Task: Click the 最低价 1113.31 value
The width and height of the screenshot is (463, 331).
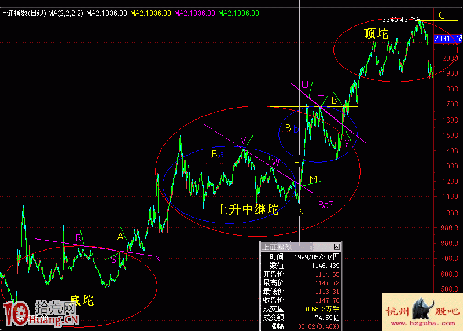Action: [x=327, y=292]
